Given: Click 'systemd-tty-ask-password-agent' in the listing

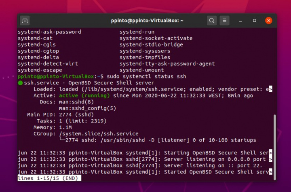Looking at the screenshot, I should coord(167,63).
